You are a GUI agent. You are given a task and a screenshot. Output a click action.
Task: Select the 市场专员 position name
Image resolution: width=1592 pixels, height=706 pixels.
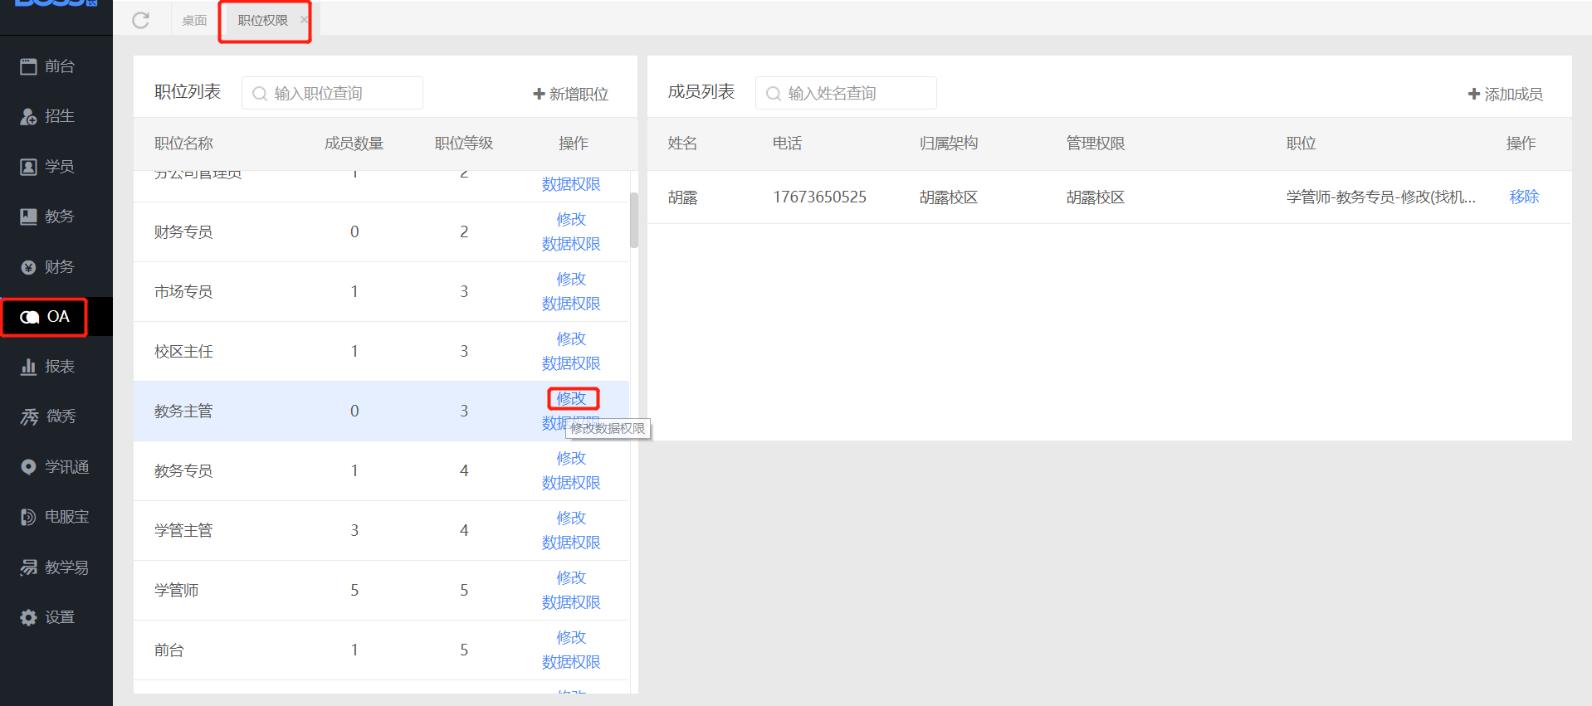point(183,292)
